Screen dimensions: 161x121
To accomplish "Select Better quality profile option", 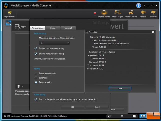I will pyautogui.click(x=36, y=82).
